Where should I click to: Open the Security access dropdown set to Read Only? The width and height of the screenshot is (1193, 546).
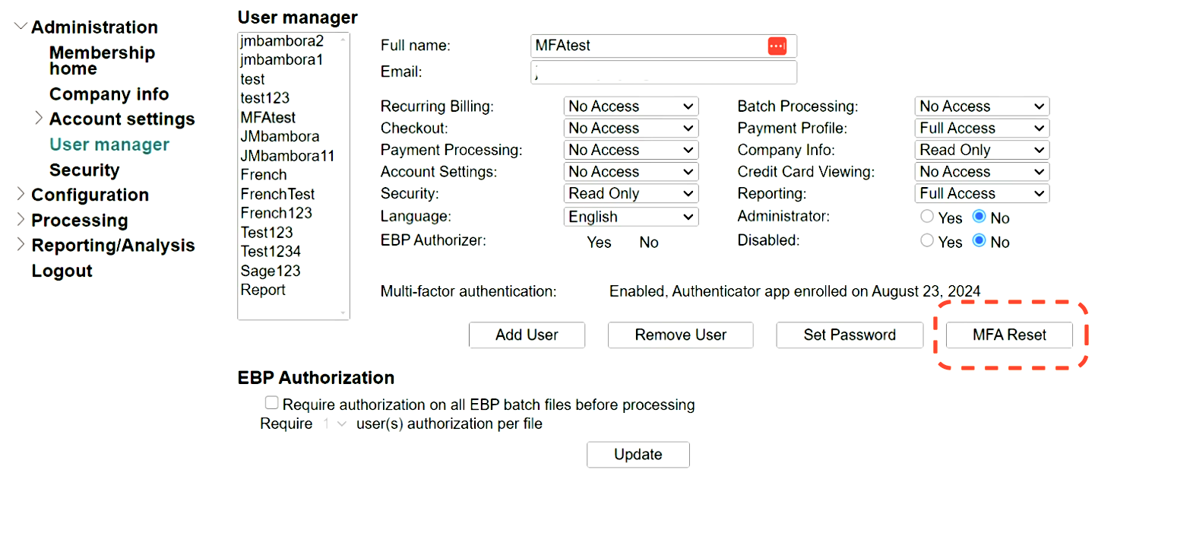[630, 193]
